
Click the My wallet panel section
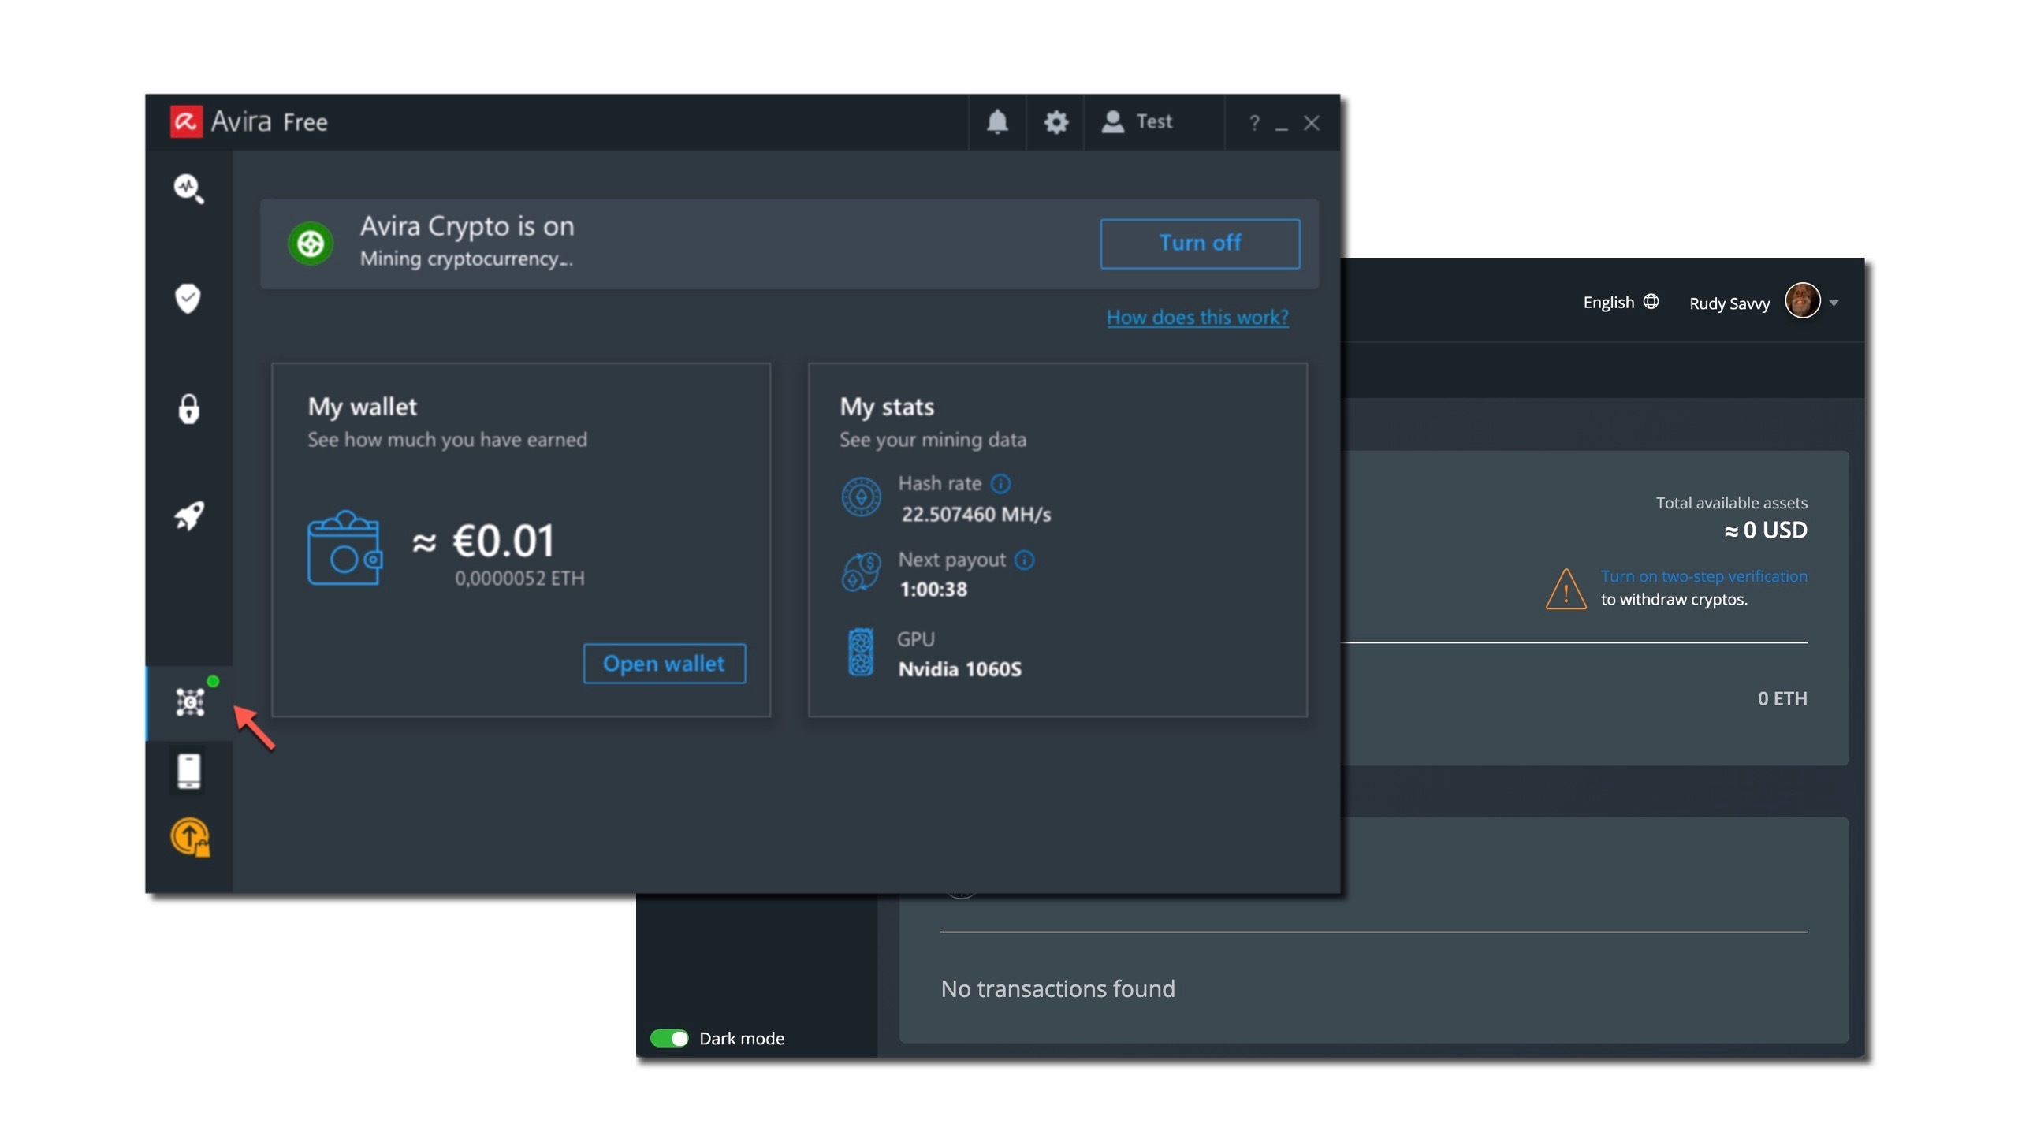pyautogui.click(x=521, y=538)
